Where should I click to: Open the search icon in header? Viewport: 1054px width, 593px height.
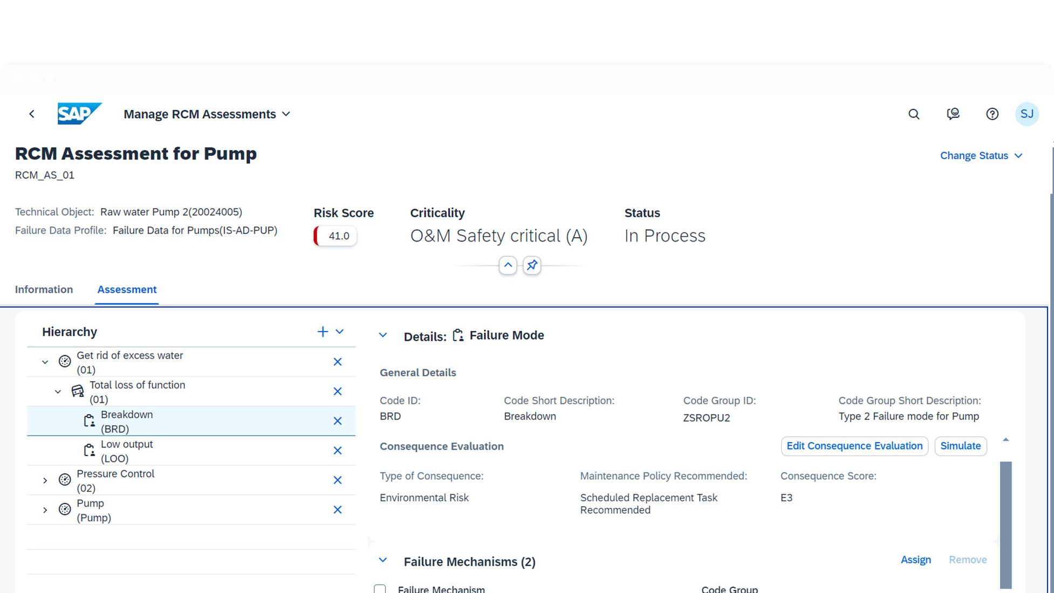tap(914, 114)
